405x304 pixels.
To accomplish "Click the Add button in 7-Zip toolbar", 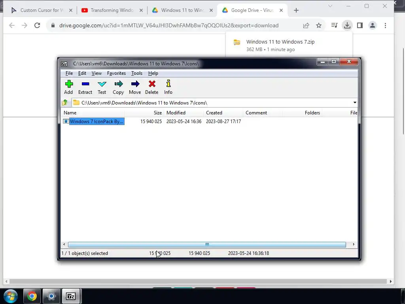I will [69, 87].
